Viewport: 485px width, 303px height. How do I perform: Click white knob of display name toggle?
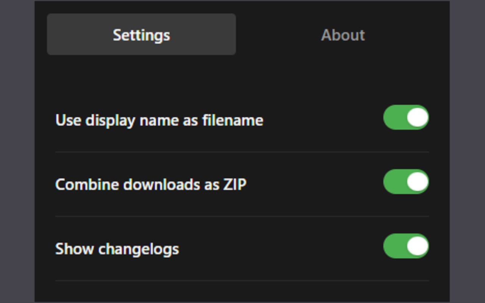pyautogui.click(x=418, y=117)
